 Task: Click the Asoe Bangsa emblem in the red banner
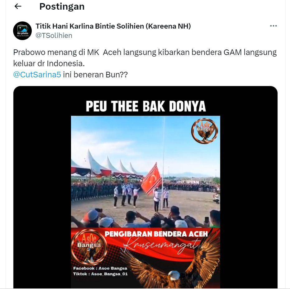pos(89,247)
